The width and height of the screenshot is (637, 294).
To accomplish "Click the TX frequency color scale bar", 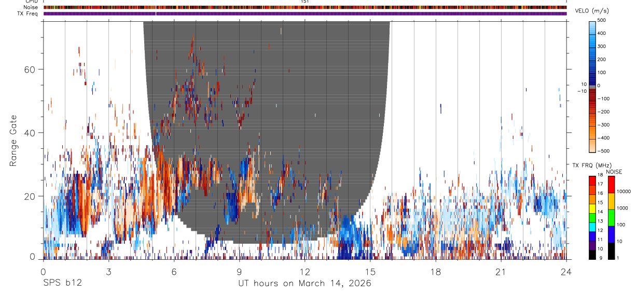I will [592, 217].
